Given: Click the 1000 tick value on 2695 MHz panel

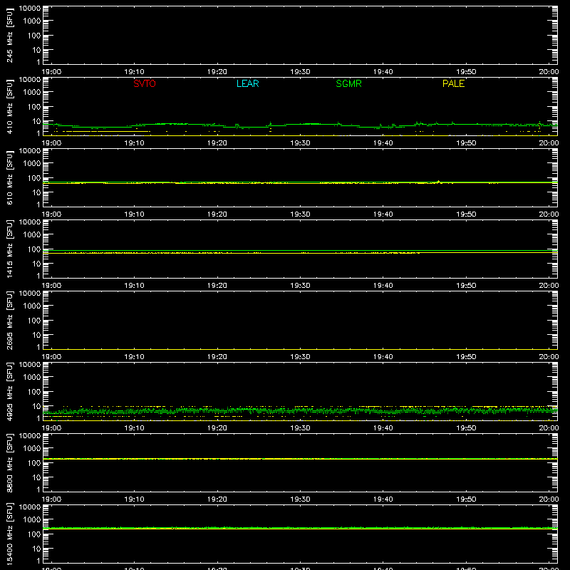Looking at the screenshot, I should click(x=32, y=306).
